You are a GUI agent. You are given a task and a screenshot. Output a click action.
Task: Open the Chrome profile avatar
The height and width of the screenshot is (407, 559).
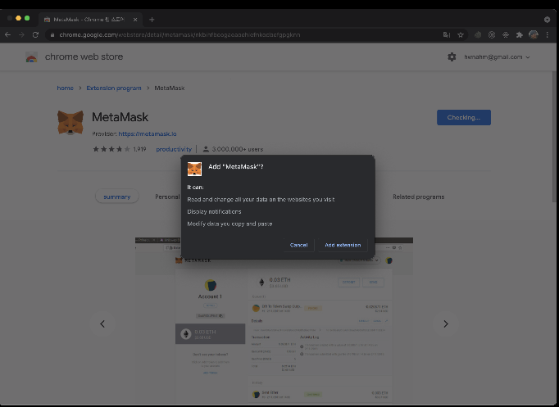pyautogui.click(x=534, y=34)
